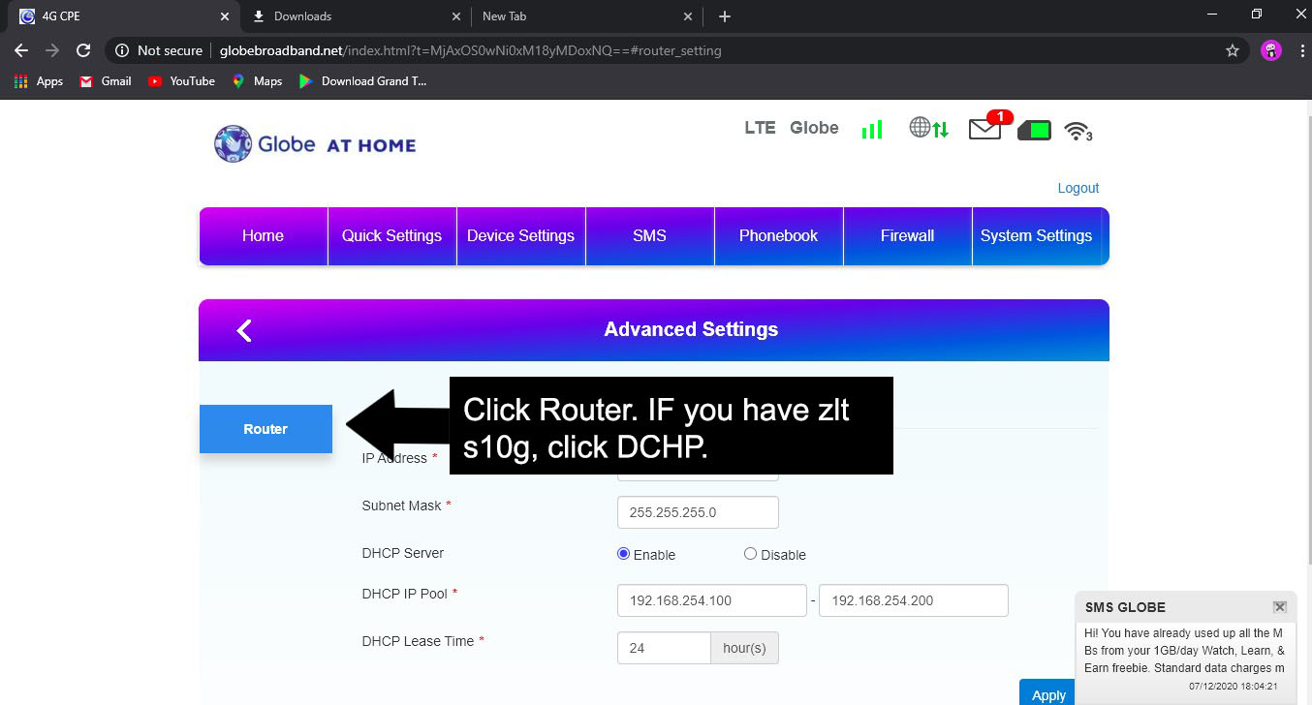Go back using Advanced Settings back chevron

244,330
